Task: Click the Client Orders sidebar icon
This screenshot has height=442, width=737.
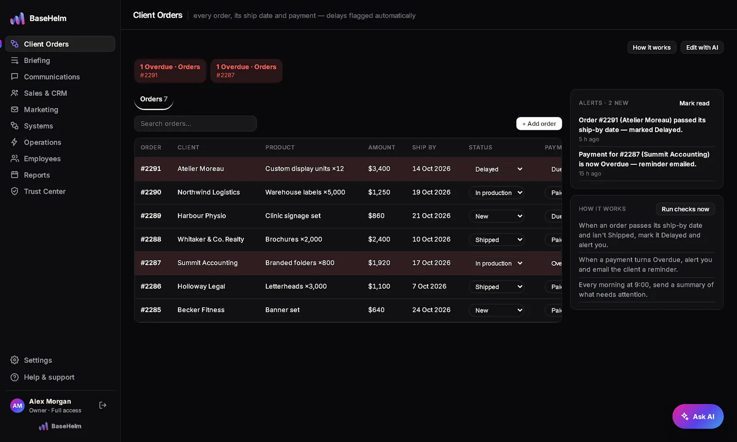Action: click(15, 44)
